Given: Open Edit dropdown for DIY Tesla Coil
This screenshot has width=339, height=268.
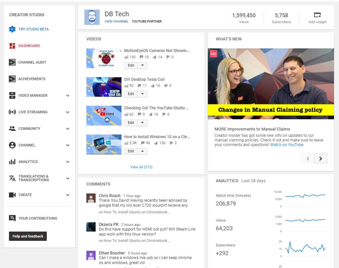Looking at the screenshot, I should tap(142, 94).
